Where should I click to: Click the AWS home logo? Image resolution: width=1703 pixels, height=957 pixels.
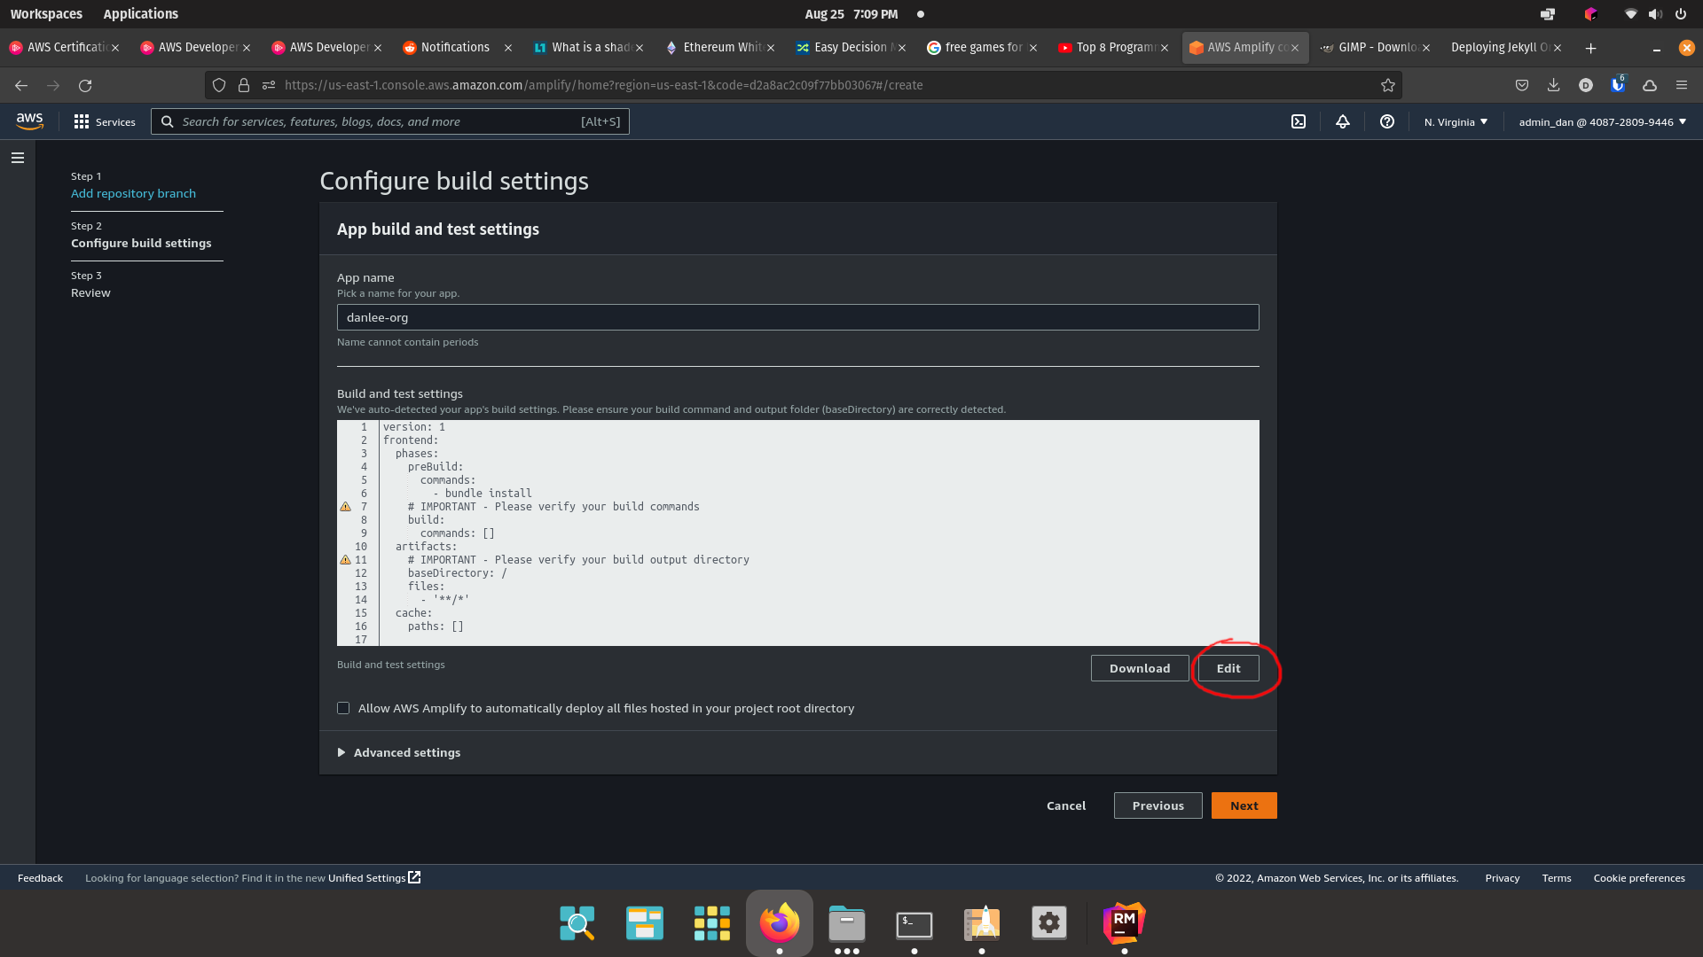[x=29, y=121]
